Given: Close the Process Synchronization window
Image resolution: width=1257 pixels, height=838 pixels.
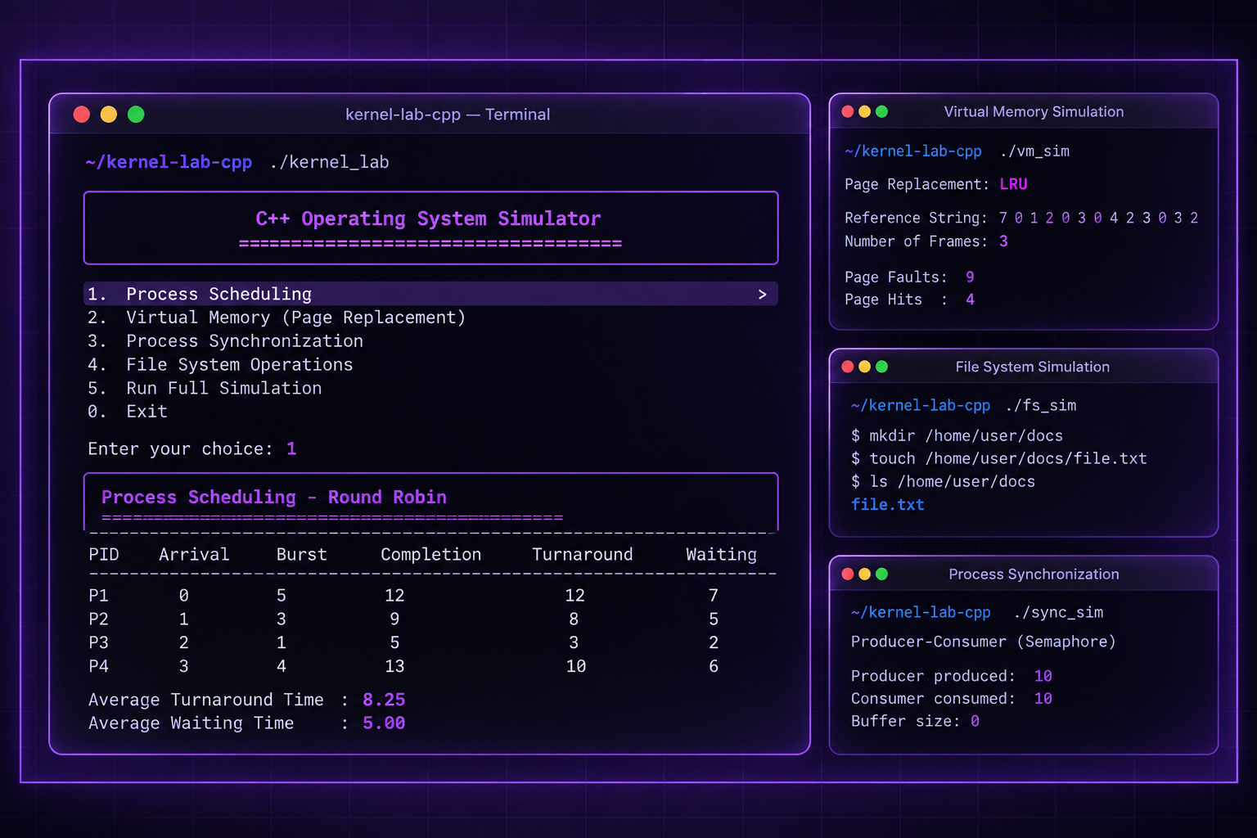Looking at the screenshot, I should click(848, 574).
